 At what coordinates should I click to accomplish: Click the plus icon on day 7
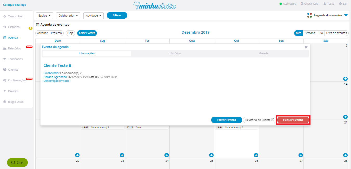(345, 79)
